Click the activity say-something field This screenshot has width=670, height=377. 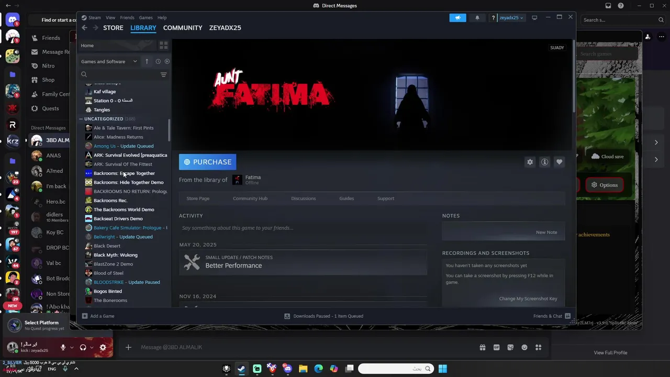[x=303, y=228]
